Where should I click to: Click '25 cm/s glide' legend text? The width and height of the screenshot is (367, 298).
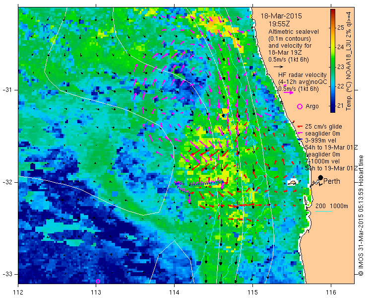pos(323,127)
